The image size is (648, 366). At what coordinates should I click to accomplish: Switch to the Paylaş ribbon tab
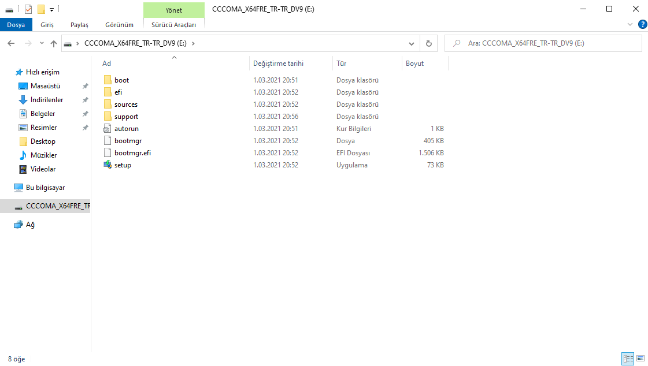[79, 25]
